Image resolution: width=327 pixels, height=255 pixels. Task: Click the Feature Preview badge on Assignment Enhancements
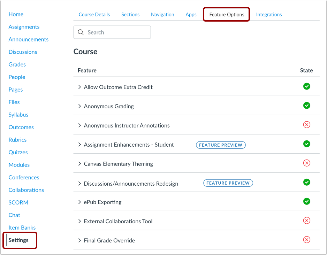point(221,145)
